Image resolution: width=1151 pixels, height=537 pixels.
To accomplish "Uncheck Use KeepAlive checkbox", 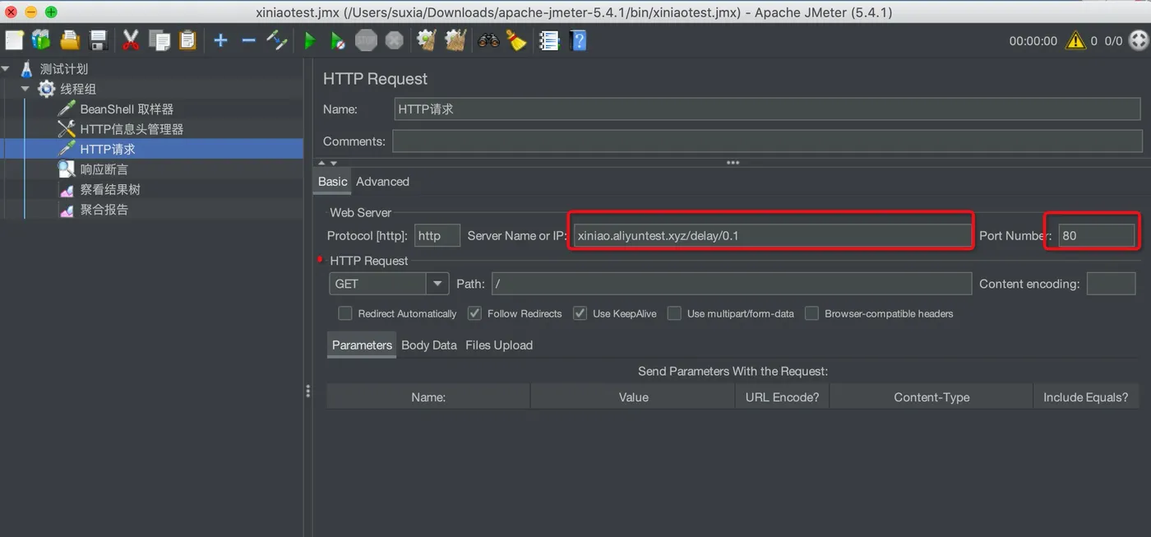I will pyautogui.click(x=580, y=313).
